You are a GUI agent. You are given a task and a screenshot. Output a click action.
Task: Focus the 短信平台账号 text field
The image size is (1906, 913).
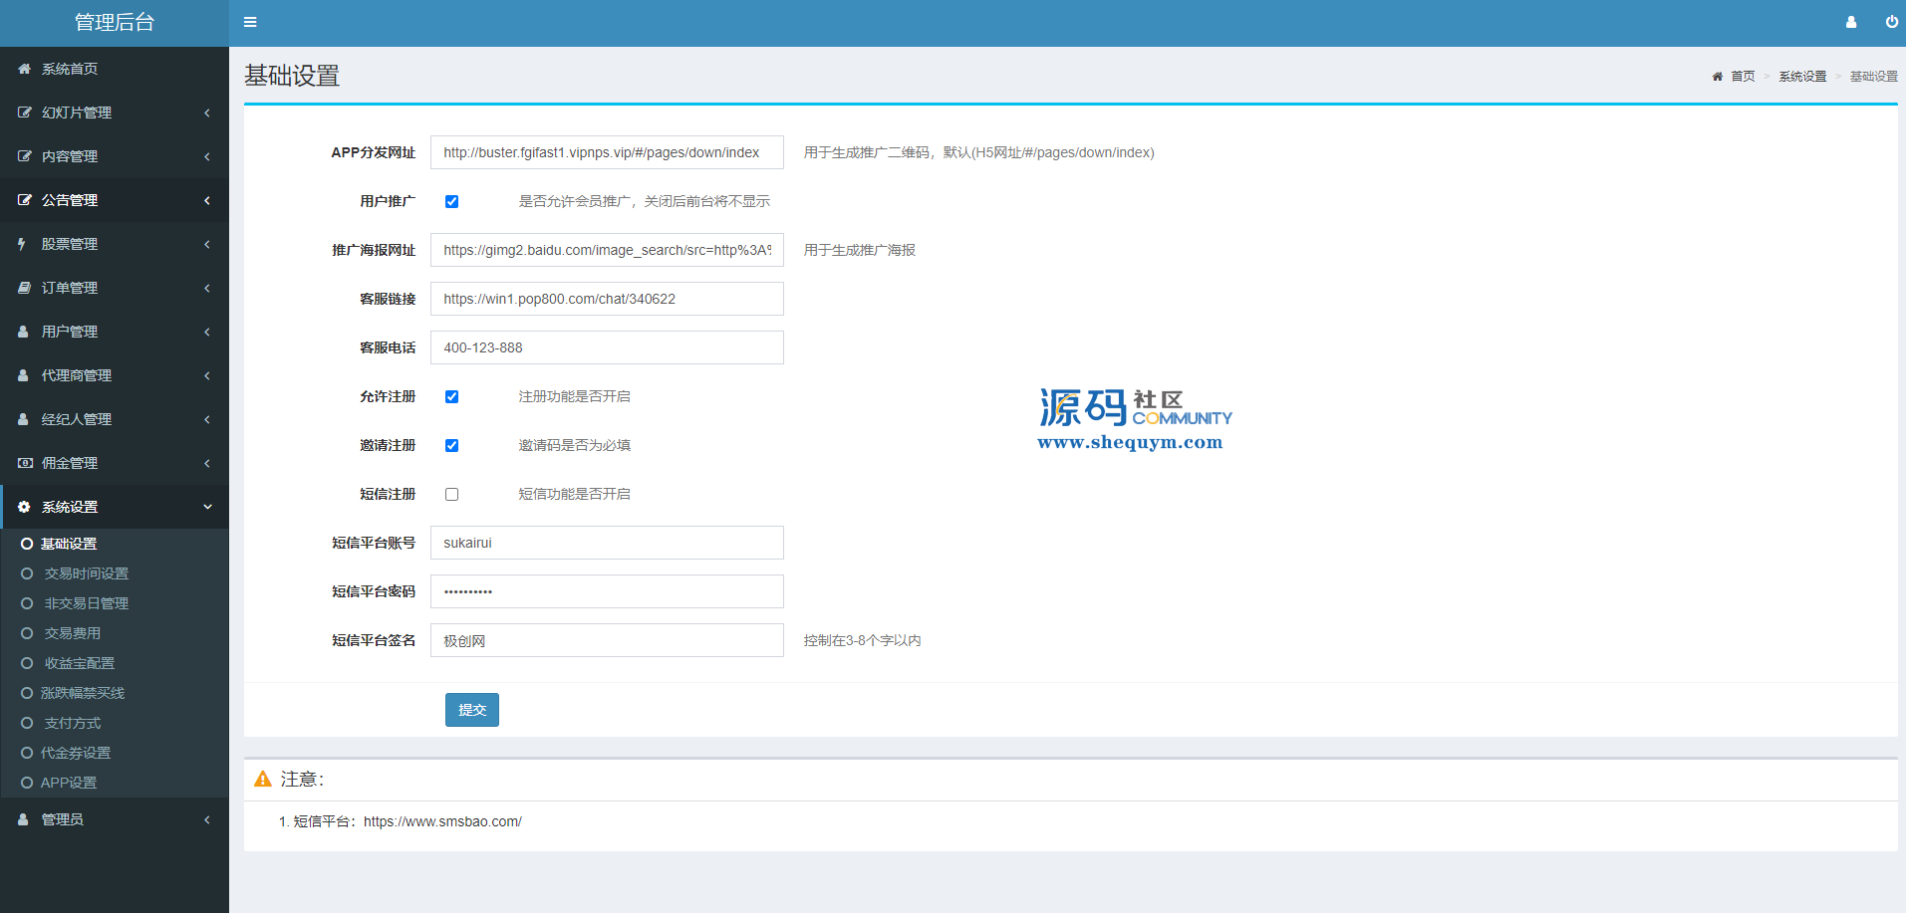(x=607, y=543)
